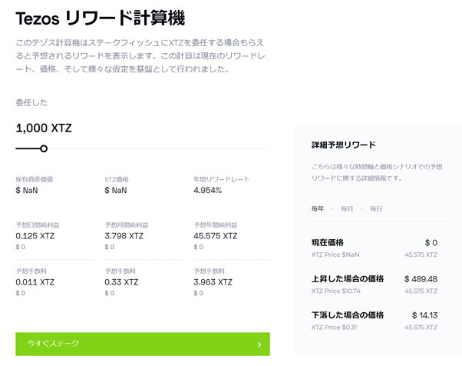
Task: Click the arrow icon on the stake button
Action: [x=259, y=344]
